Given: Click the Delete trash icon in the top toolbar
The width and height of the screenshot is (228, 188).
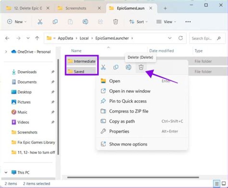Looking at the screenshot, I should click(x=116, y=22).
